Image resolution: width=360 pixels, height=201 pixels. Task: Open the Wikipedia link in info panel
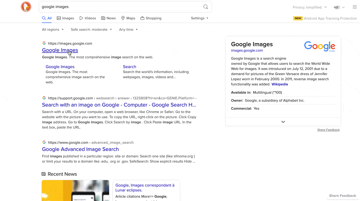[280, 84]
